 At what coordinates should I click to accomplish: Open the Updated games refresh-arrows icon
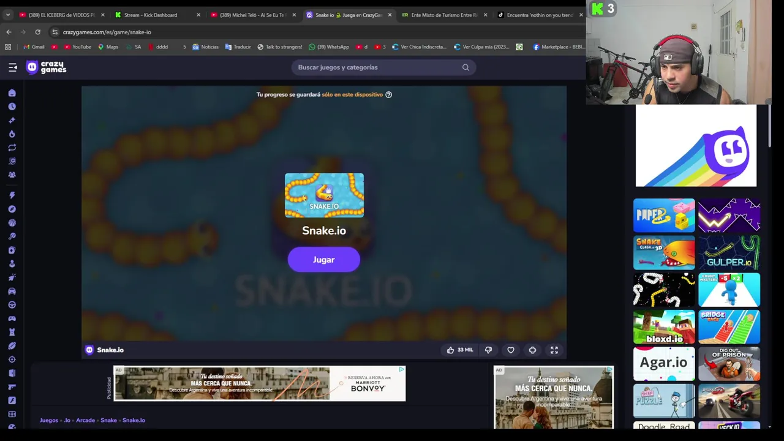(12, 148)
